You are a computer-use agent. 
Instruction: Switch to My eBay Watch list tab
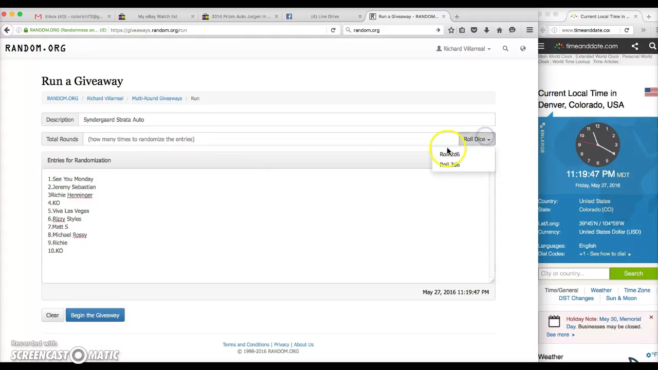point(157,16)
